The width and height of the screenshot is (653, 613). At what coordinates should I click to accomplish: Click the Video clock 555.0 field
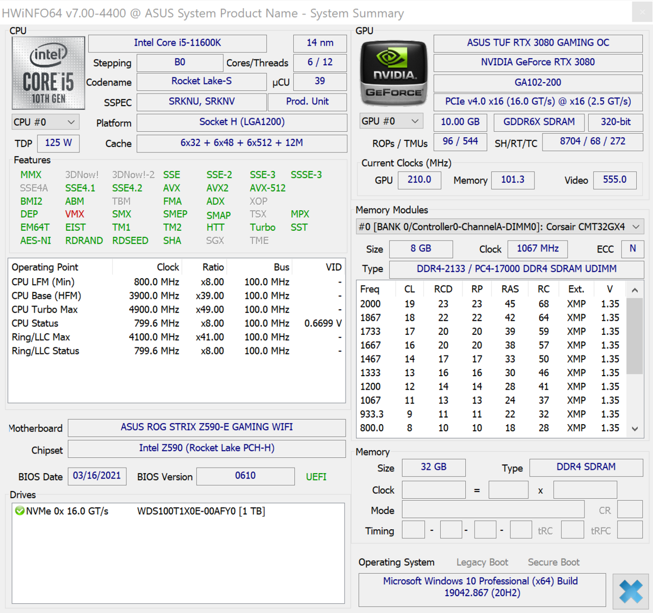[615, 180]
